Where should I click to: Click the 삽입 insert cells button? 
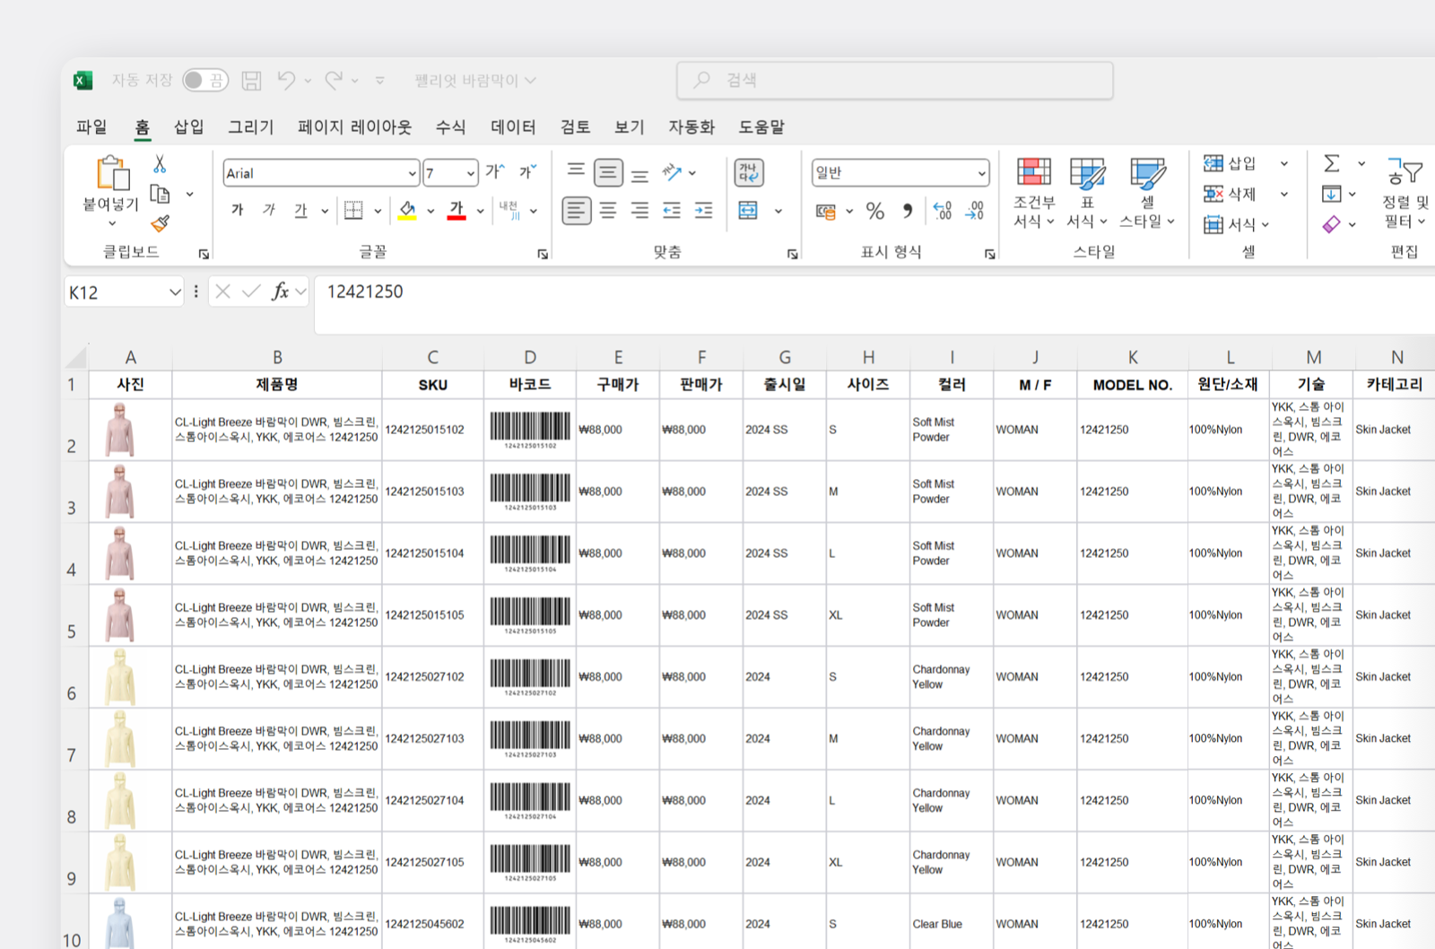coord(1230,163)
